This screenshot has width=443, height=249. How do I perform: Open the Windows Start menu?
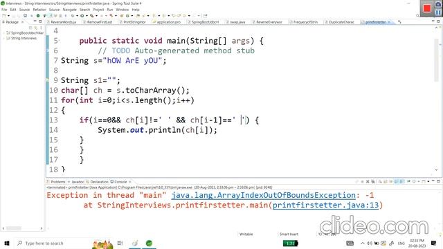7,243
